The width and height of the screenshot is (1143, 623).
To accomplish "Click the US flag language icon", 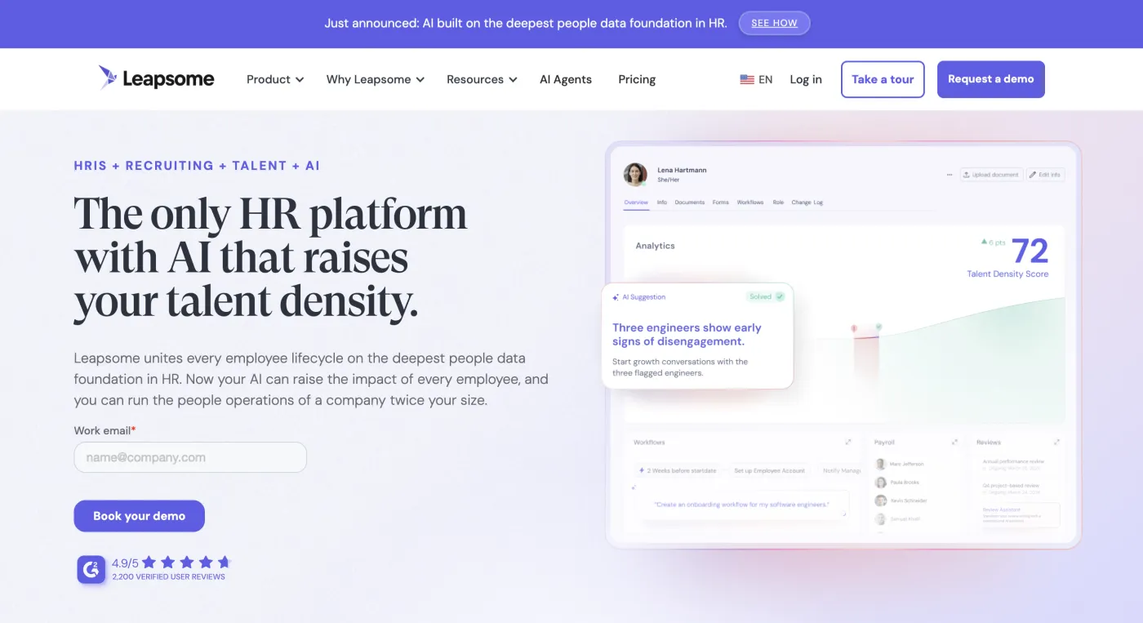I will click(x=747, y=79).
